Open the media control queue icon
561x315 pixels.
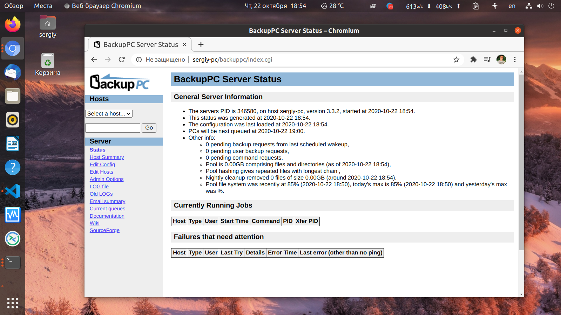[487, 59]
